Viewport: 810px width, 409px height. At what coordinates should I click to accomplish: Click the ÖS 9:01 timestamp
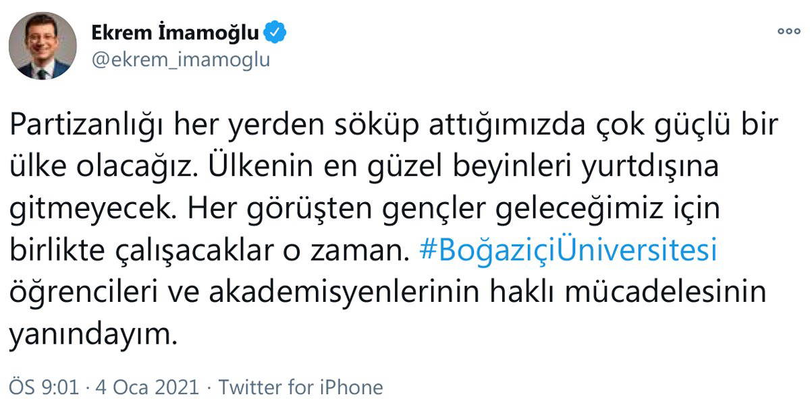pos(43,387)
